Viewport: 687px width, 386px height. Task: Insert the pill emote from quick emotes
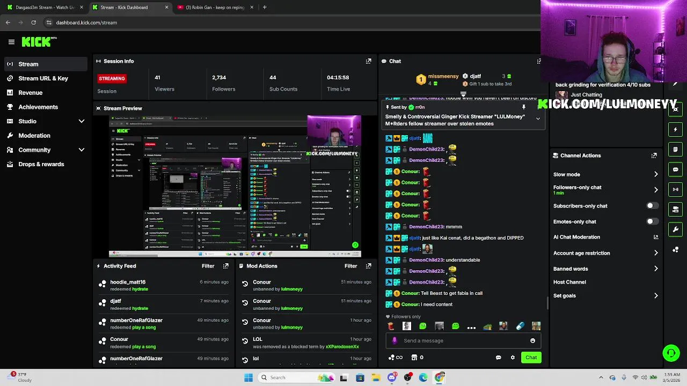[x=520, y=326]
